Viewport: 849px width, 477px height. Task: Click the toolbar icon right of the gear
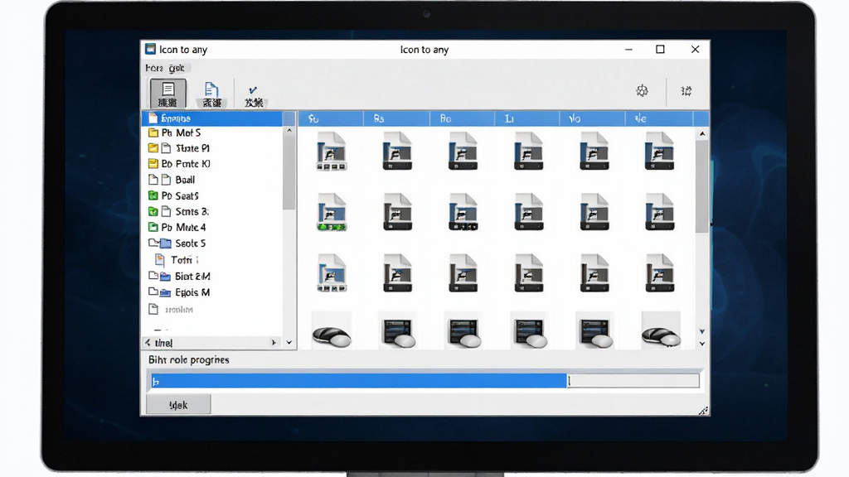click(x=686, y=91)
